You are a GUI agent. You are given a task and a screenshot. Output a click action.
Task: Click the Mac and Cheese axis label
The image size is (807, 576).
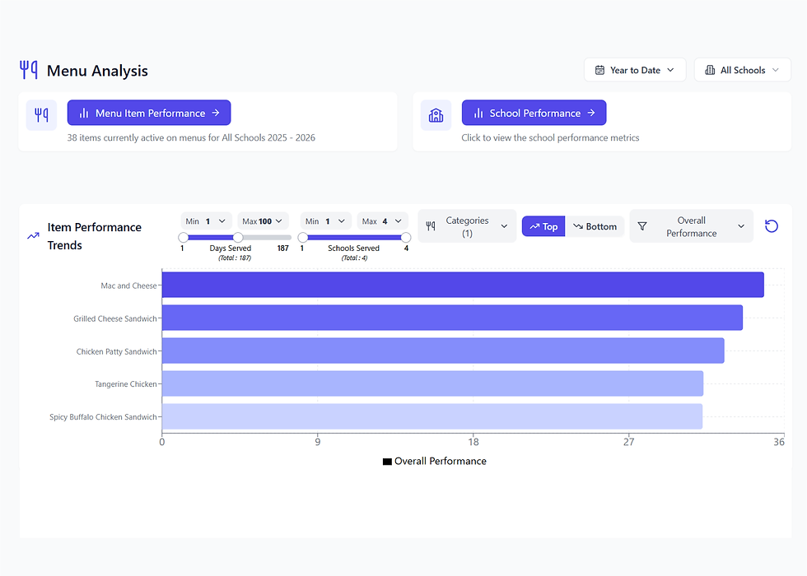pyautogui.click(x=128, y=286)
